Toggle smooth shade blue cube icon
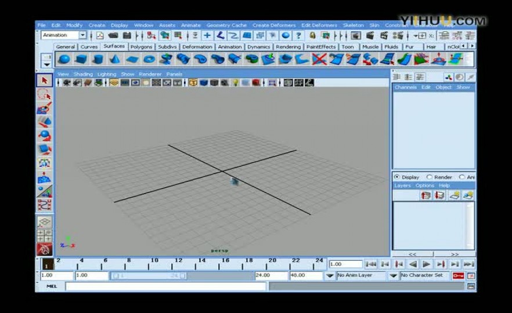Image resolution: width=512 pixels, height=313 pixels. [x=203, y=83]
